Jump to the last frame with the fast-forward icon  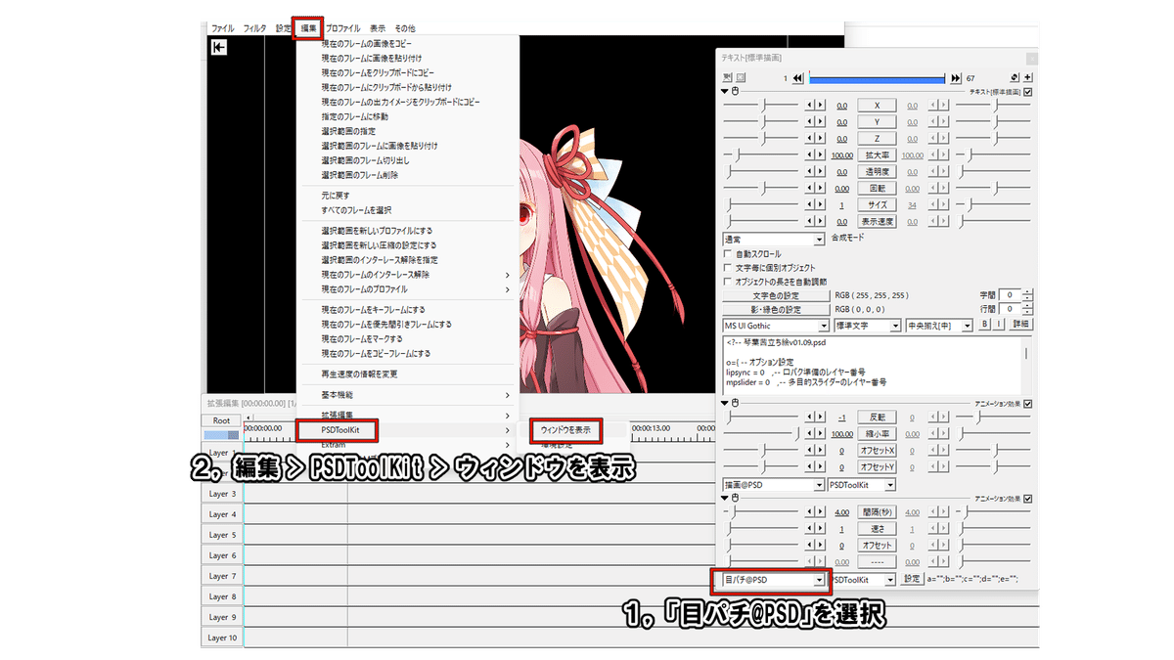tap(957, 77)
